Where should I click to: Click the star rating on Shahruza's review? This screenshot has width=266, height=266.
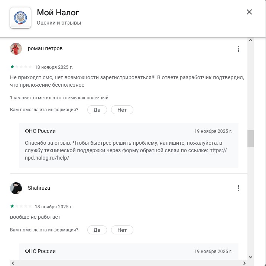click(x=21, y=206)
